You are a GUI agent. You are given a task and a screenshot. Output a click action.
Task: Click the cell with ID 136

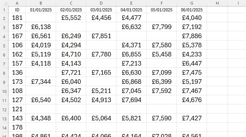[17, 72]
